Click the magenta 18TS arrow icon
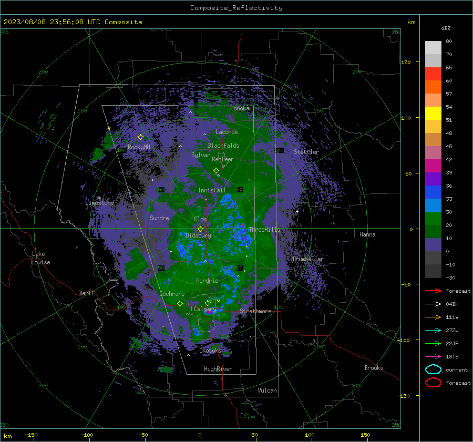Viewport: 473px width, 442px height. pyautogui.click(x=433, y=357)
